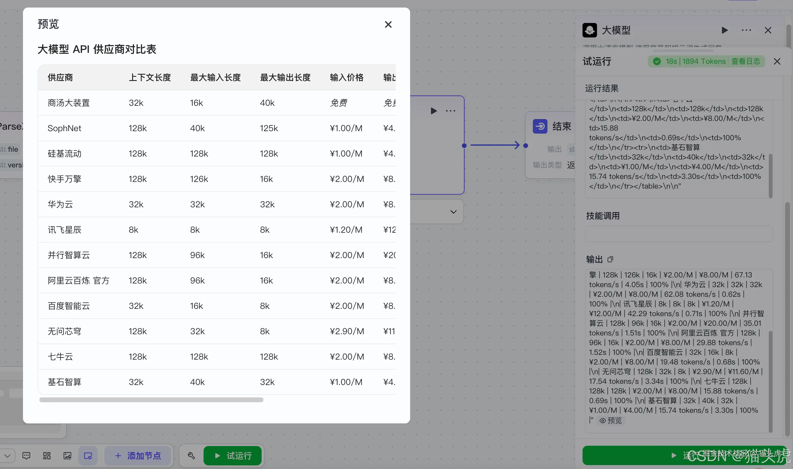Viewport: 793px width, 469px height.
Task: Open 查看日志 to view run logs
Action: (x=746, y=61)
